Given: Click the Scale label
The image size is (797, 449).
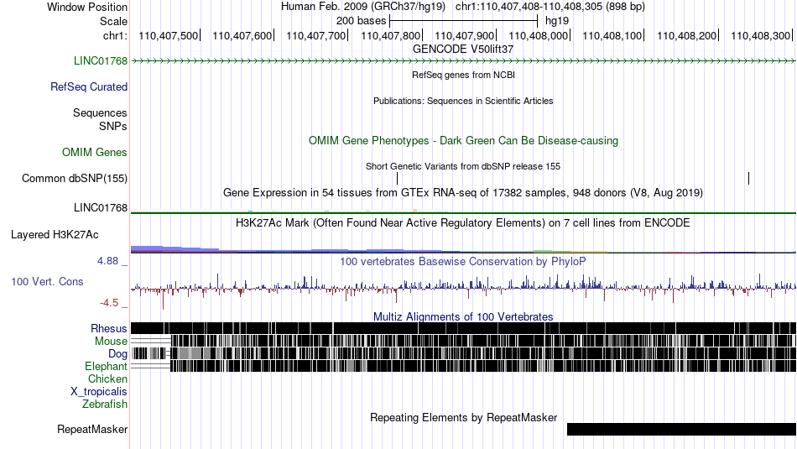Looking at the screenshot, I should pyautogui.click(x=113, y=21).
